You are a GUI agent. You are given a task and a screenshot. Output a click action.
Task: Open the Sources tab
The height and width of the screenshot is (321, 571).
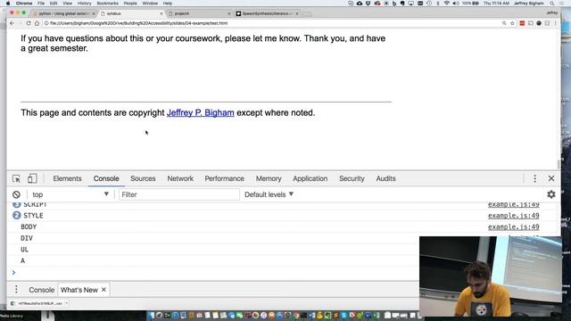(x=143, y=178)
